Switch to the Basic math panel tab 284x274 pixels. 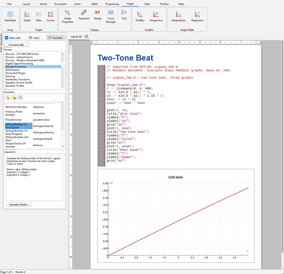pos(13,38)
